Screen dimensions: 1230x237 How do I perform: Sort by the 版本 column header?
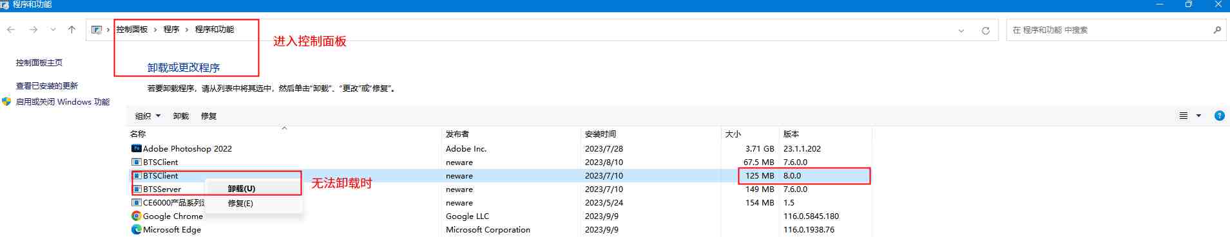click(791, 134)
